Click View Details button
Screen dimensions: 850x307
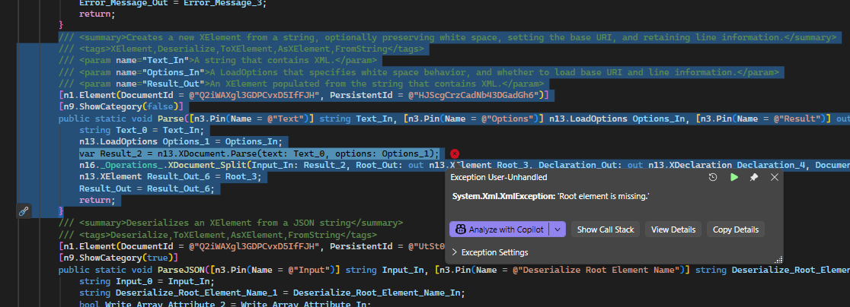pyautogui.click(x=673, y=229)
